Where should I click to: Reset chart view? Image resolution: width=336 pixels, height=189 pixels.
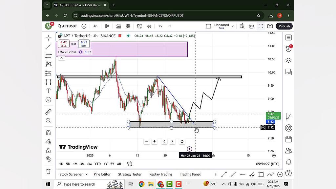click(x=182, y=141)
